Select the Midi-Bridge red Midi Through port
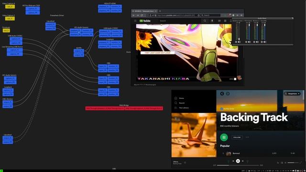This screenshot has height=172, width=306. coord(105,108)
